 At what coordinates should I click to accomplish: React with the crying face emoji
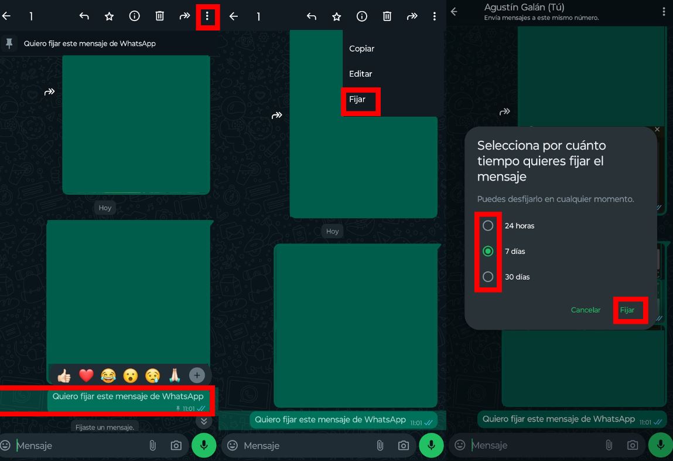point(152,375)
